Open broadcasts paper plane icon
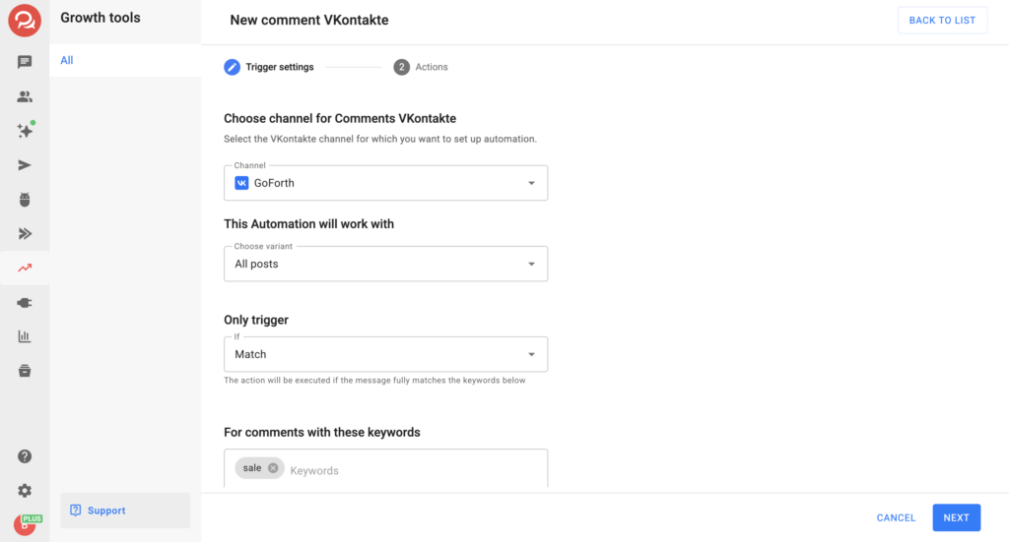The width and height of the screenshot is (1009, 542). (x=25, y=165)
